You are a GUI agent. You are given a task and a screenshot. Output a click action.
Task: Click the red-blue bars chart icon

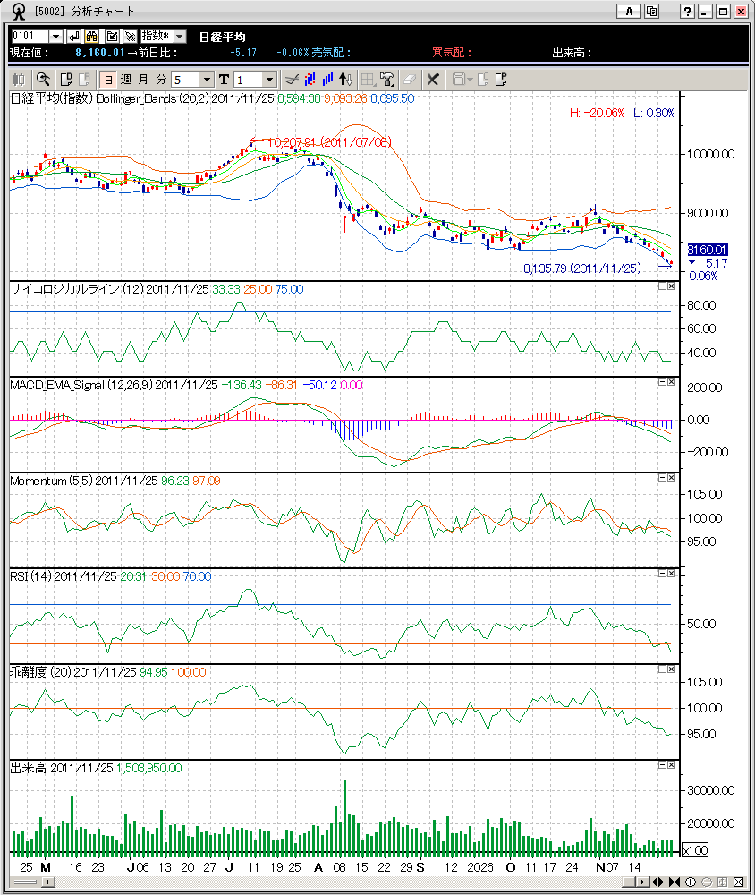click(310, 79)
